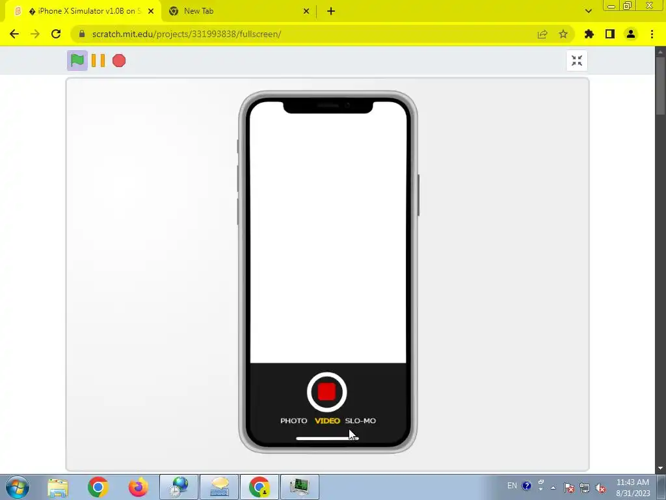Bookmark this page with the star icon
The width and height of the screenshot is (666, 500).
(563, 34)
